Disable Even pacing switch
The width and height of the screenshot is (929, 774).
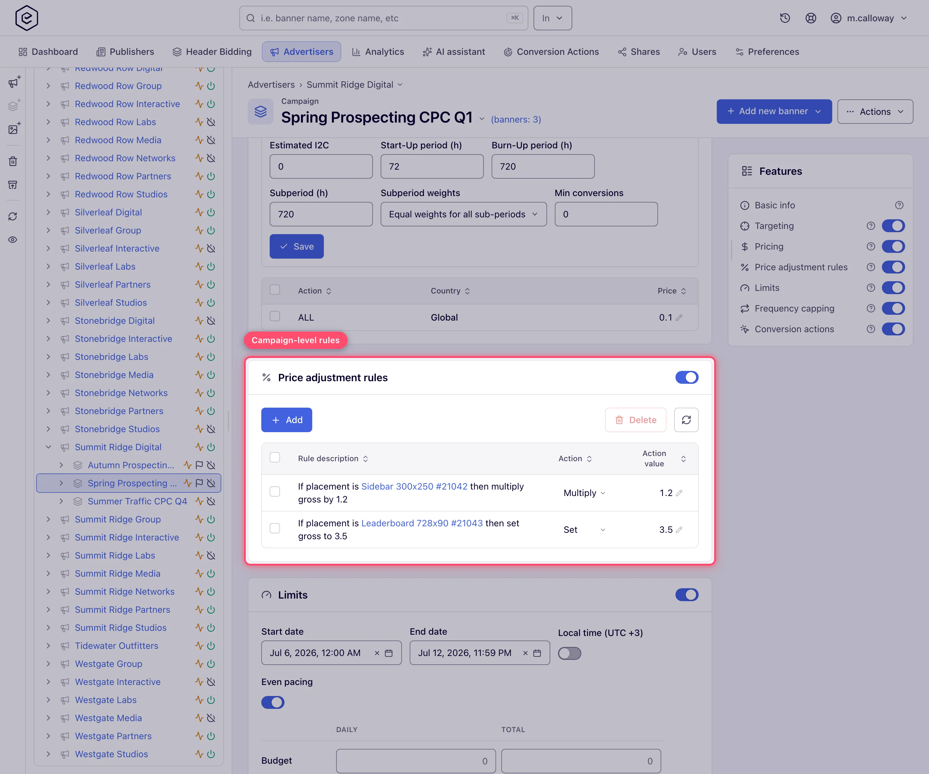273,702
